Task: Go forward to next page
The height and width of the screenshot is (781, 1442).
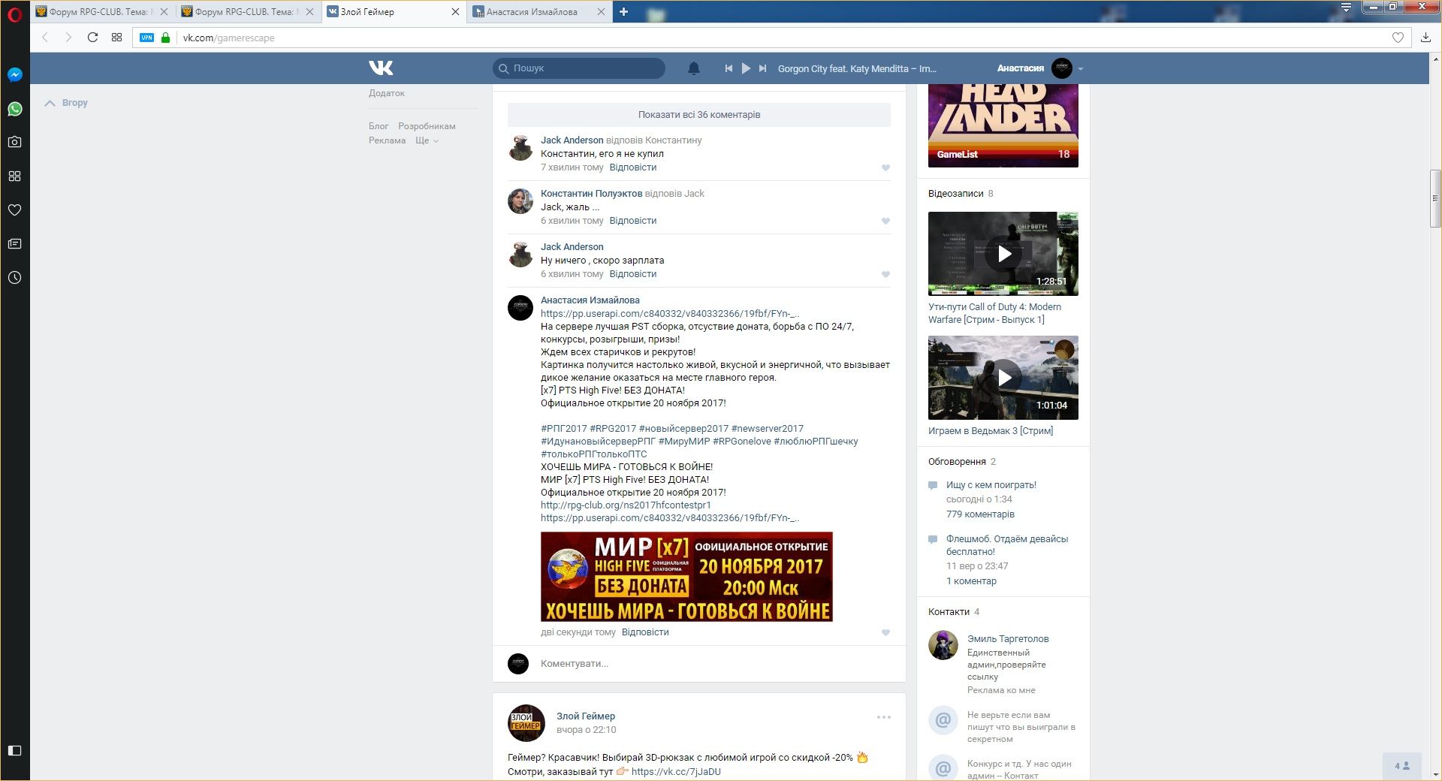Action: [68, 38]
